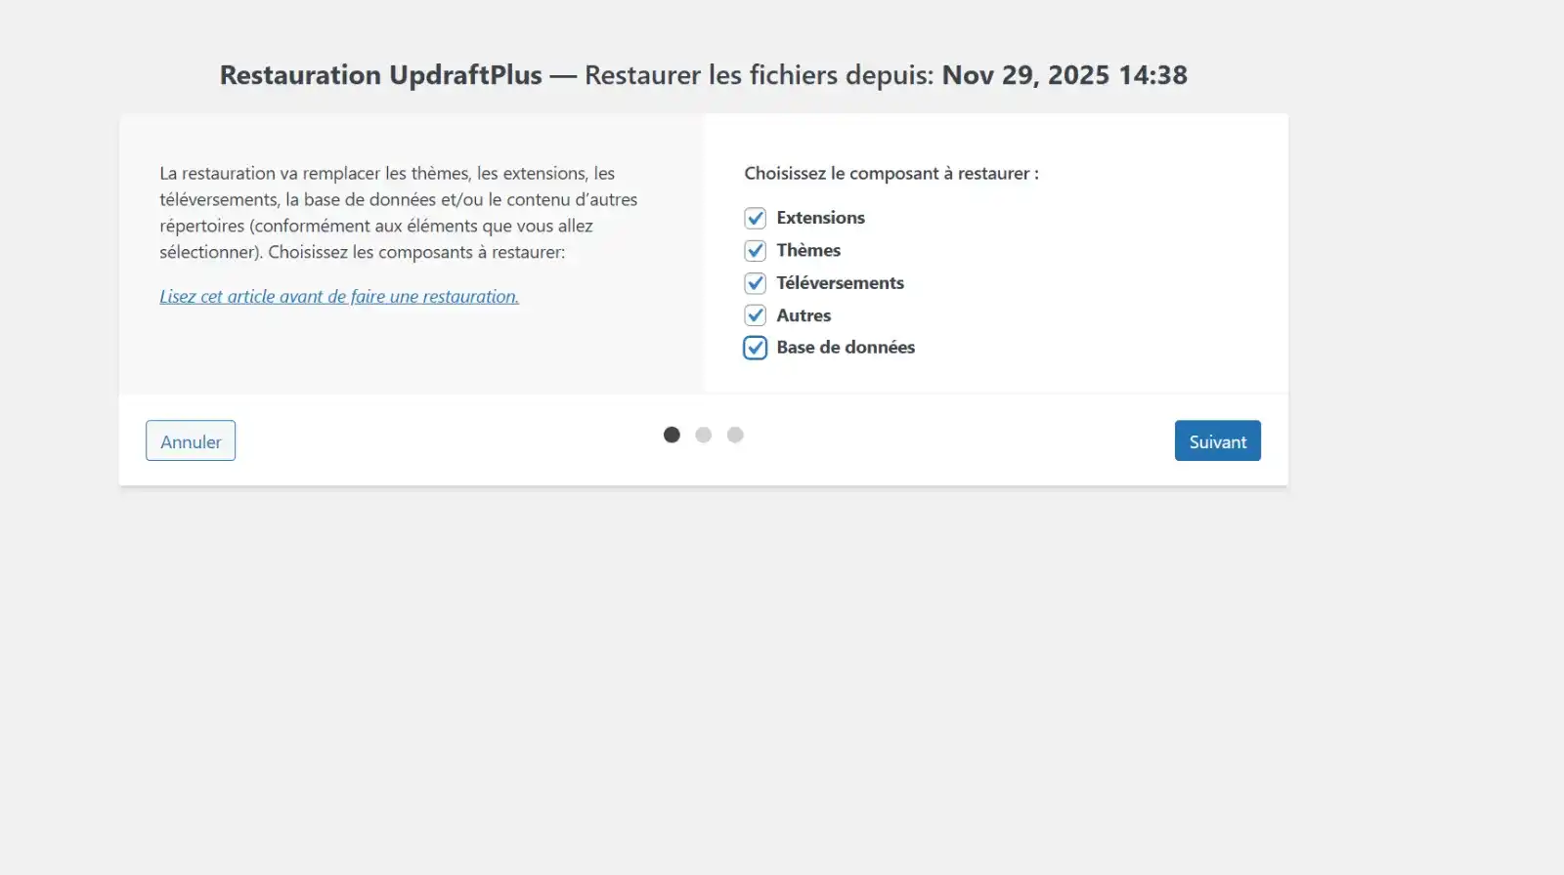1564x875 pixels.
Task: Click the Suivant button
Action: point(1217,441)
